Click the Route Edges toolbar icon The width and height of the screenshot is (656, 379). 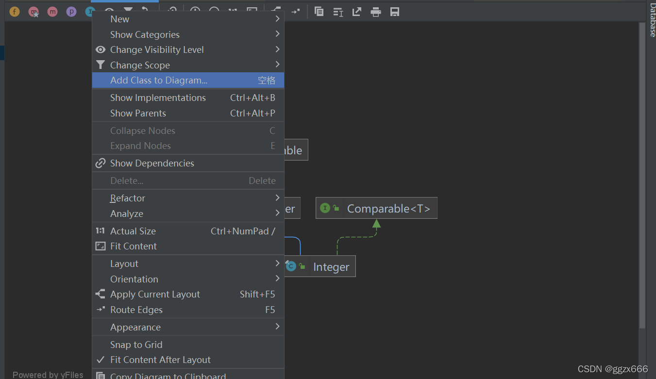pyautogui.click(x=296, y=12)
